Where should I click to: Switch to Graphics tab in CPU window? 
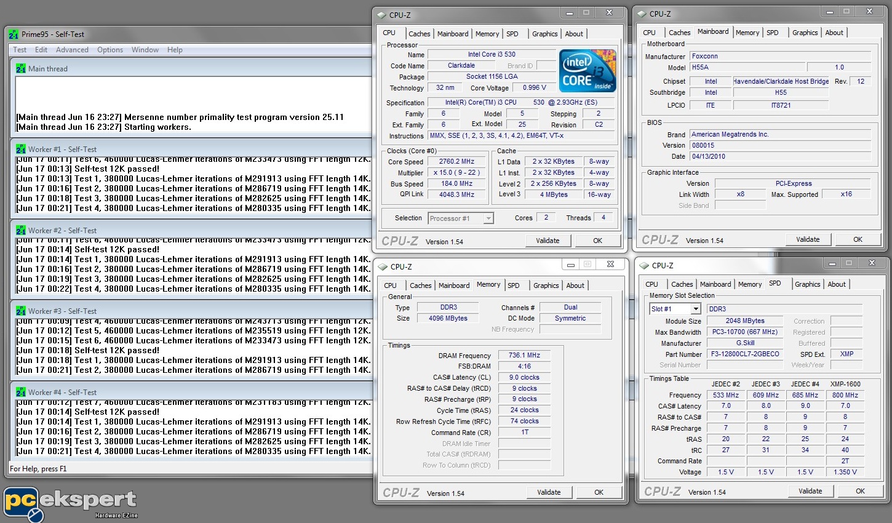point(545,34)
